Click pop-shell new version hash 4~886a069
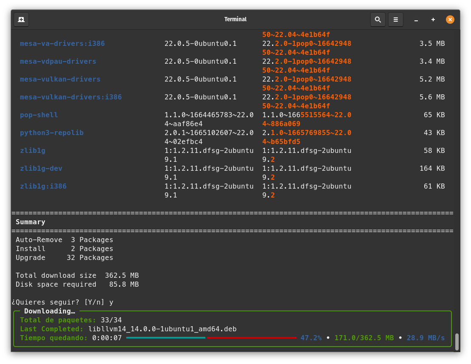Viewport: 471px width, 364px height. click(281, 124)
